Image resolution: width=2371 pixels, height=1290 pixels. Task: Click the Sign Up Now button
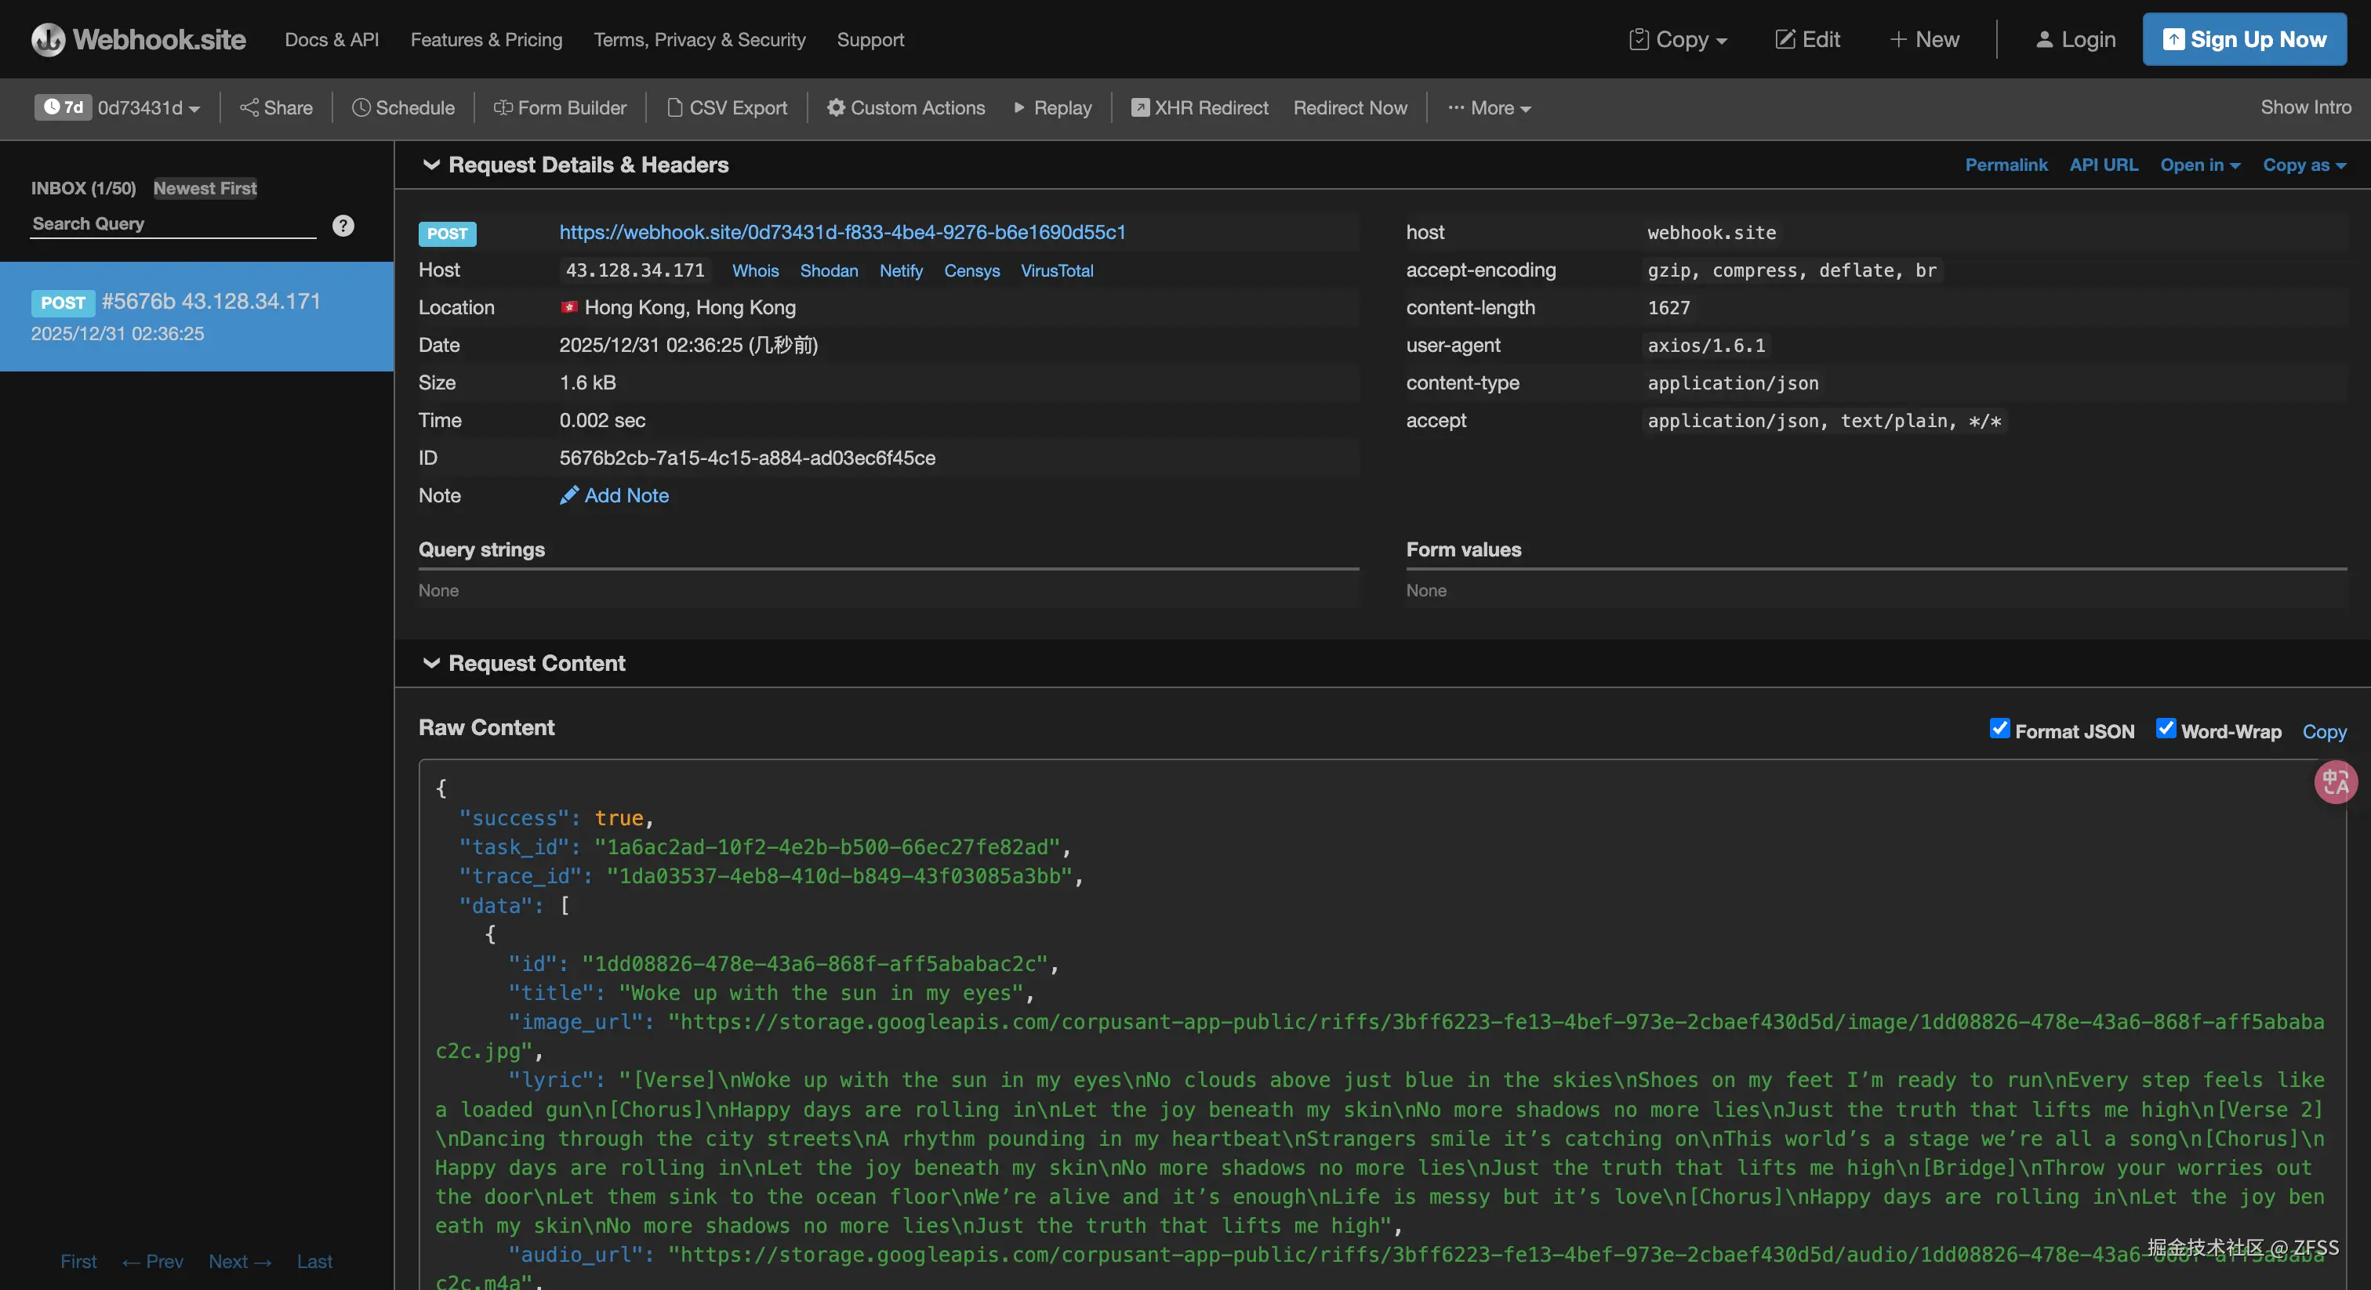point(2244,39)
